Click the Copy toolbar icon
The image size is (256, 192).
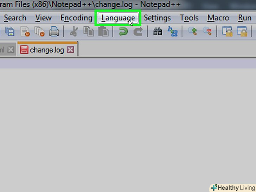pos(89,31)
